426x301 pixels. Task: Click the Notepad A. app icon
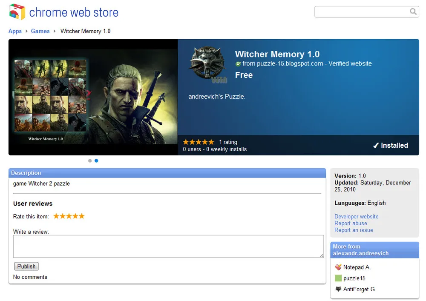338,267
